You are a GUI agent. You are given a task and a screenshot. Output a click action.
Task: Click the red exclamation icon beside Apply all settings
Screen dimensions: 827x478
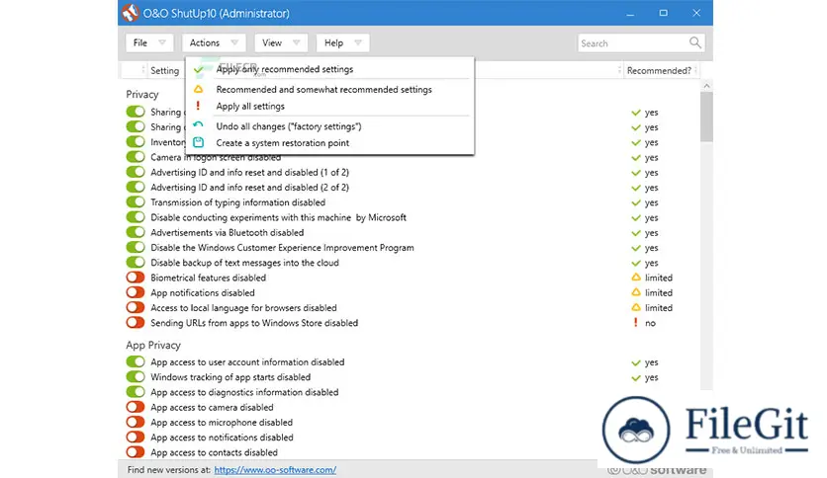pos(198,106)
